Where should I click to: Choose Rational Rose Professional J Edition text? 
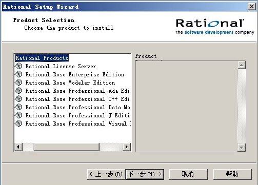(x=77, y=115)
